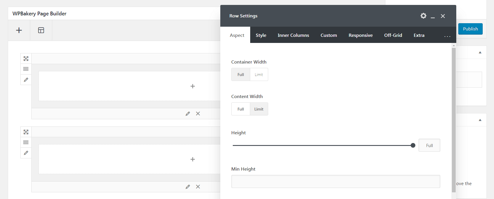The image size is (494, 199).
Task: Open the templates layout icon
Action: coord(41,30)
